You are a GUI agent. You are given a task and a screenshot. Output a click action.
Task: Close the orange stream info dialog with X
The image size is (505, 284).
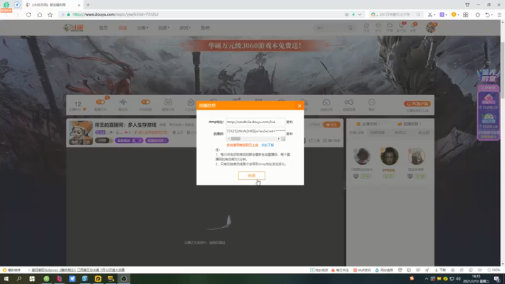[299, 105]
